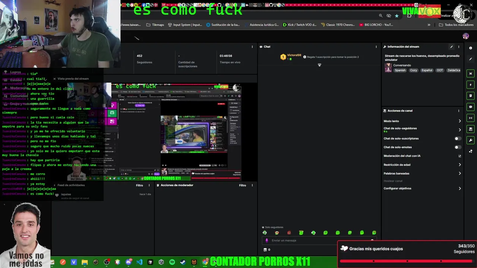
Task: Open the Kick / Twitch VOD bookmark
Action: coord(300,25)
